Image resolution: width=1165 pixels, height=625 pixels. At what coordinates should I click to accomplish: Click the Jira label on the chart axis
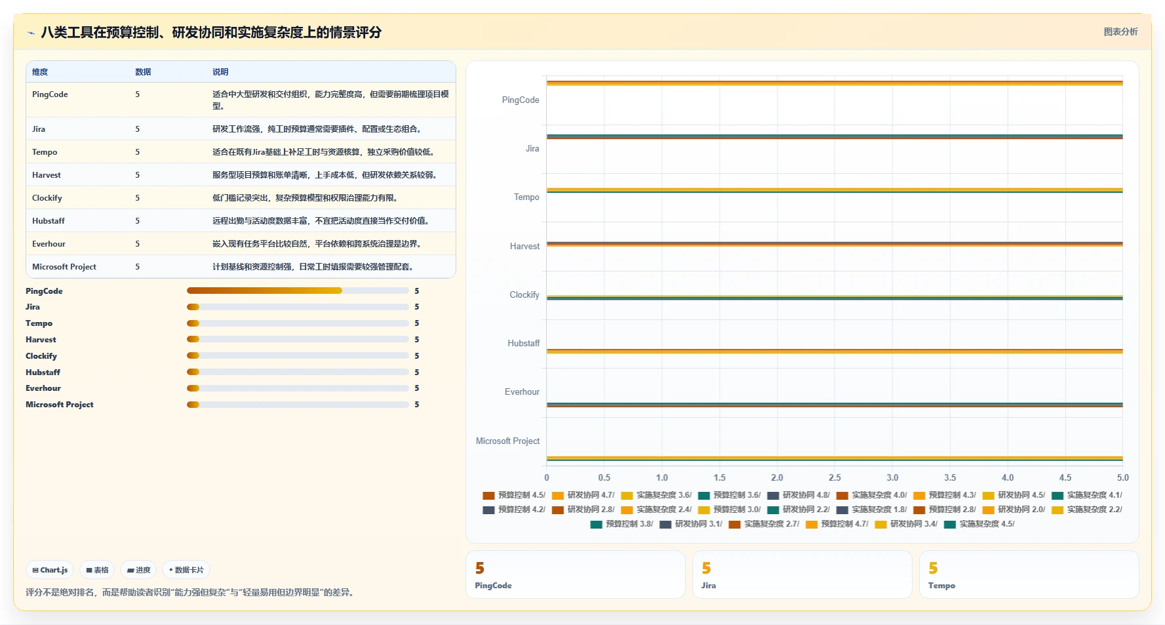tap(532, 149)
